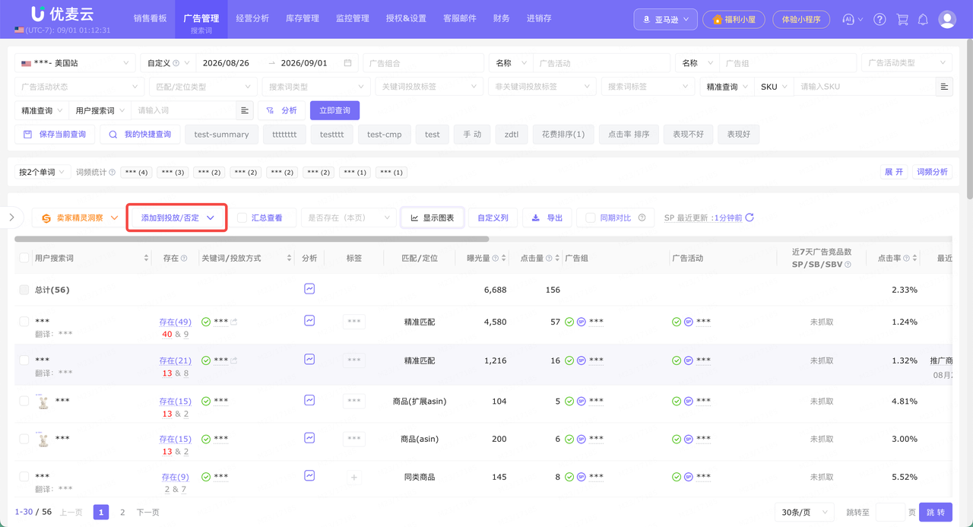Click the 立即查询 button
Viewport: 973px width, 527px height.
(x=334, y=110)
